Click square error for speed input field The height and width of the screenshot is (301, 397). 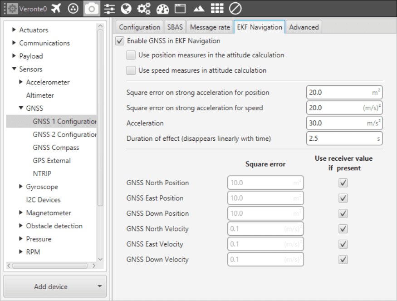pyautogui.click(x=344, y=108)
